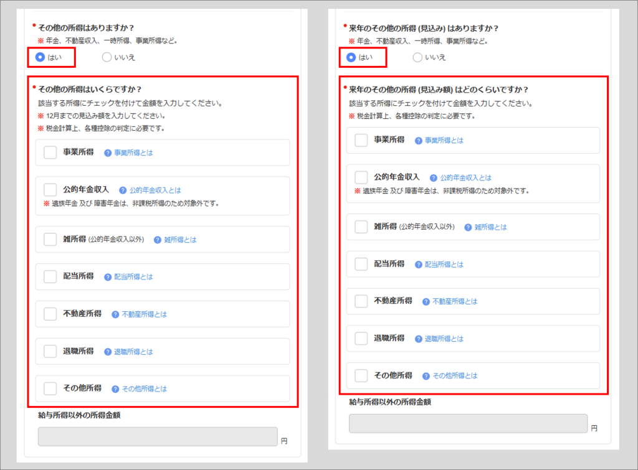Click help icon beside 公的年金収入とは in left form
Image resolution: width=638 pixels, height=470 pixels.
pos(123,190)
